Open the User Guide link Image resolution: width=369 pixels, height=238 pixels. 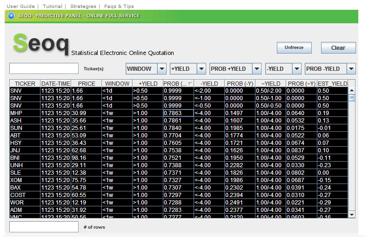pos(20,6)
